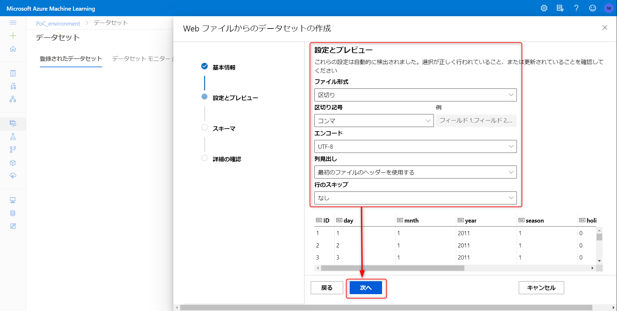
Task: Click the preview table scroll-right arrow
Action: [592, 268]
